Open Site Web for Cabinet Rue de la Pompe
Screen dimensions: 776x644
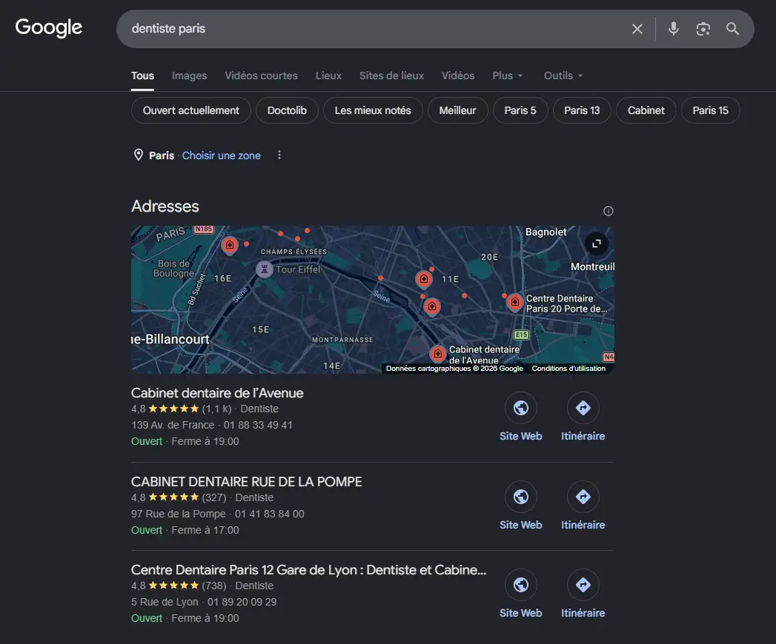(520, 506)
